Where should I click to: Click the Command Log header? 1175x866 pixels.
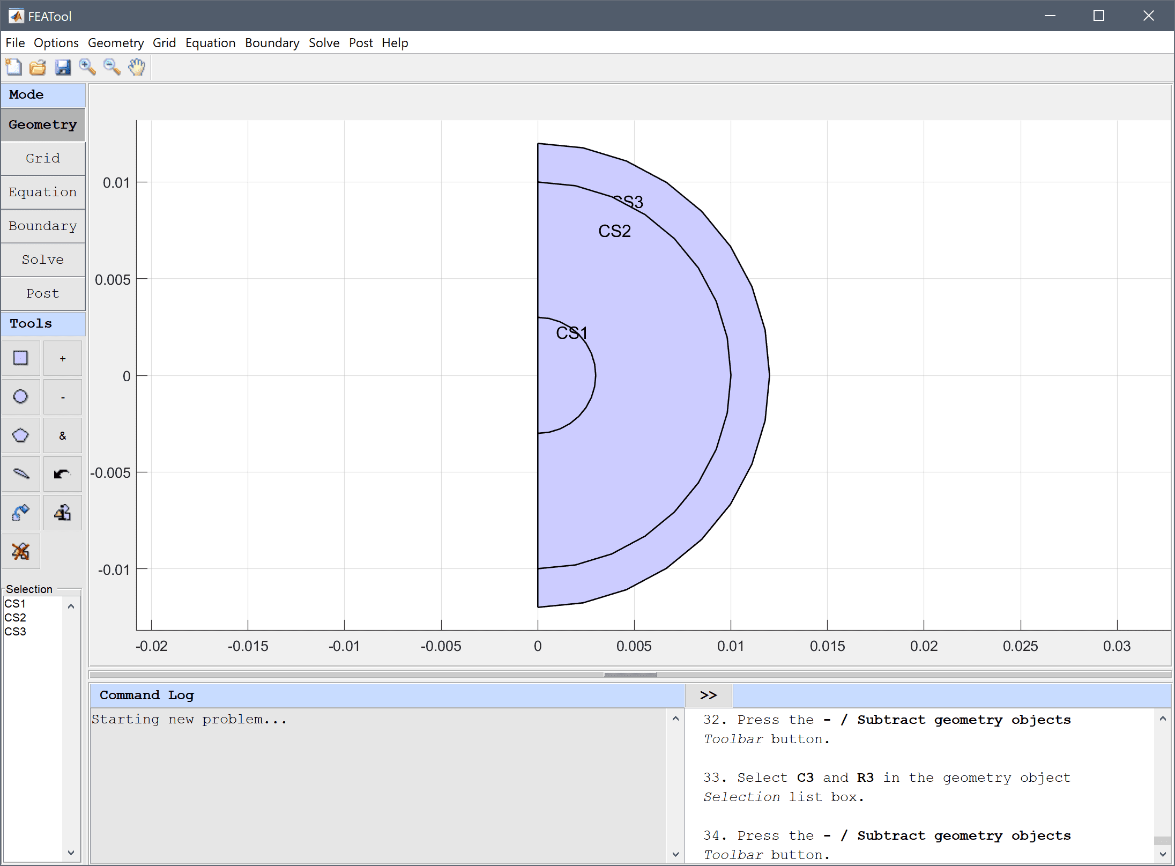click(x=387, y=695)
